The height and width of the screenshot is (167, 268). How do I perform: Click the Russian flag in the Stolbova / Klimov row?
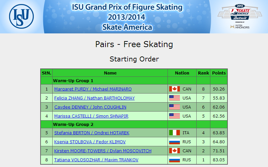tap(174, 142)
